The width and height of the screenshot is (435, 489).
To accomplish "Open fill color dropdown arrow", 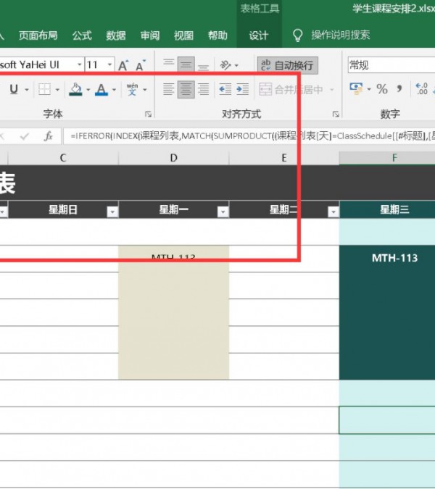I will 88,90.
